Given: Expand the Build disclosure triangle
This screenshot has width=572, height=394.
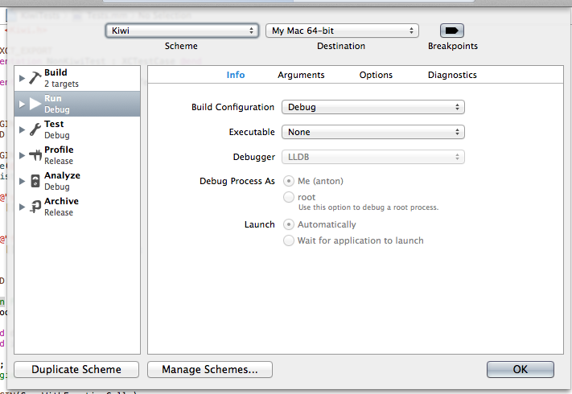Looking at the screenshot, I should point(22,78).
